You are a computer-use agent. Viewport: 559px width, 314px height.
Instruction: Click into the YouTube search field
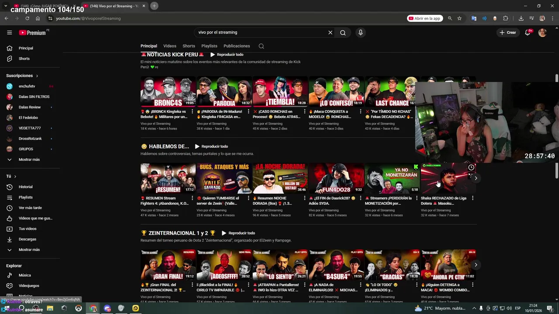click(261, 32)
